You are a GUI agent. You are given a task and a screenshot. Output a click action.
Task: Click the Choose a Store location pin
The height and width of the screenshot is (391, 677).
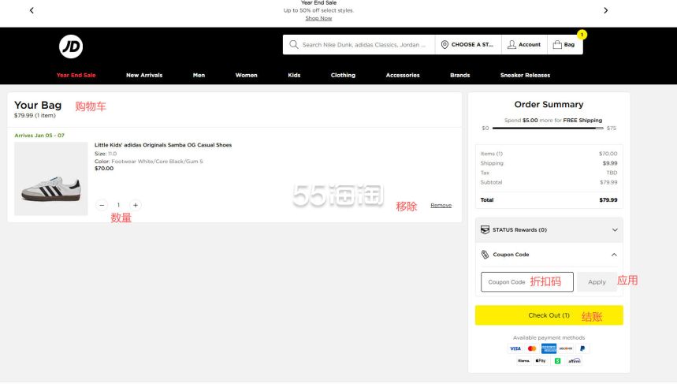coord(445,45)
